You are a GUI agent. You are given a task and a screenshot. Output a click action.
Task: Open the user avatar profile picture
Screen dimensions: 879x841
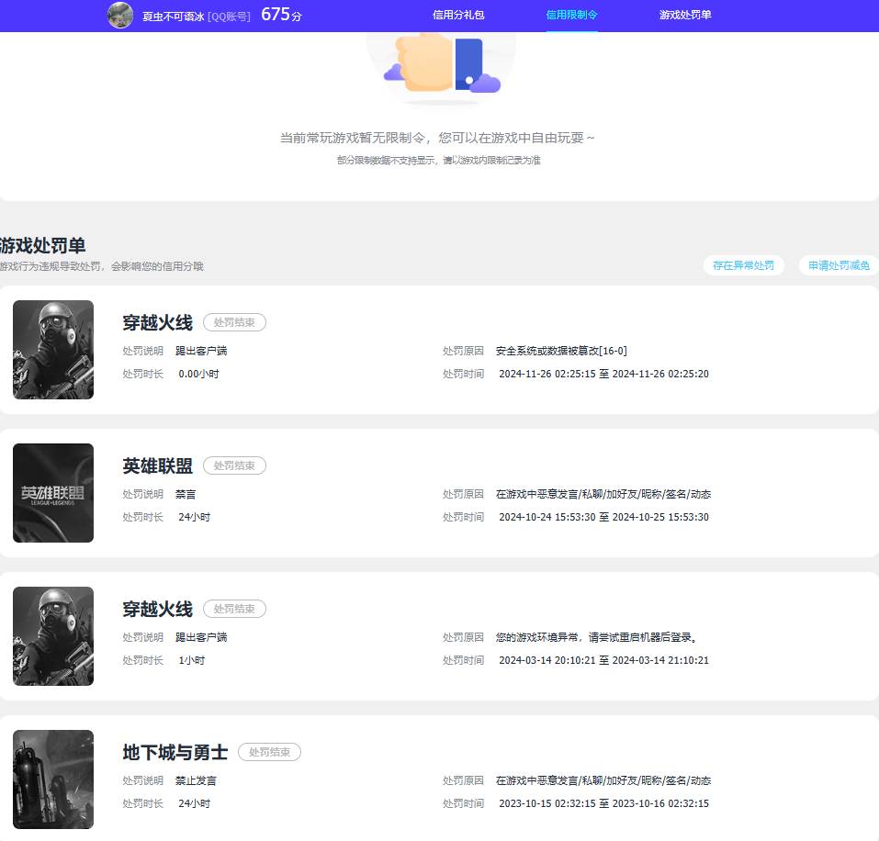click(x=119, y=15)
